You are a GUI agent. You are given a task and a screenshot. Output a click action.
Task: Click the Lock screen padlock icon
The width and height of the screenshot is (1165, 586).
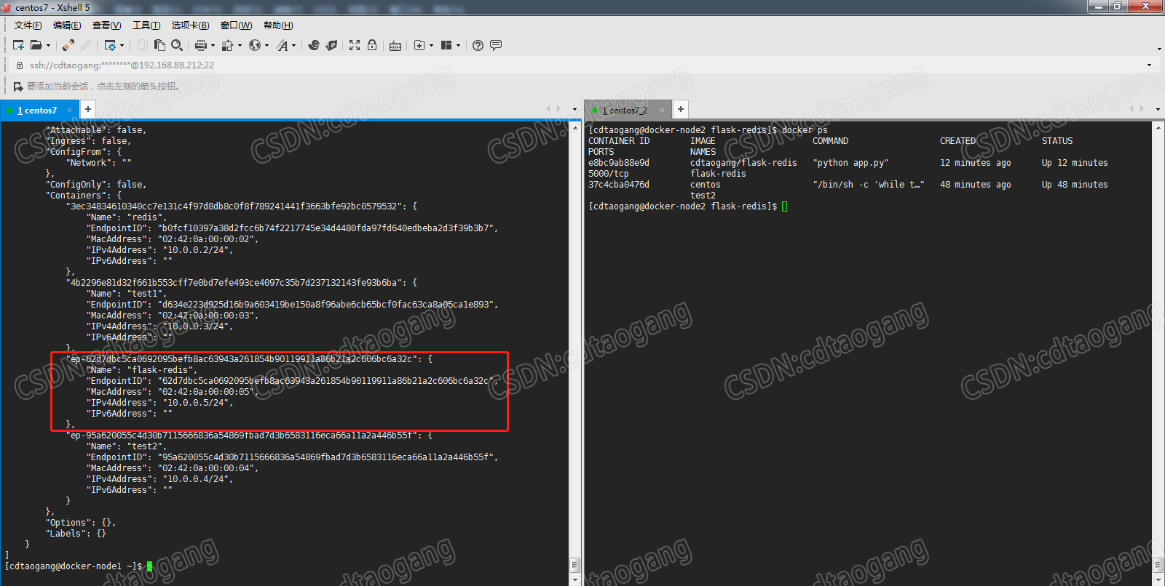point(372,45)
